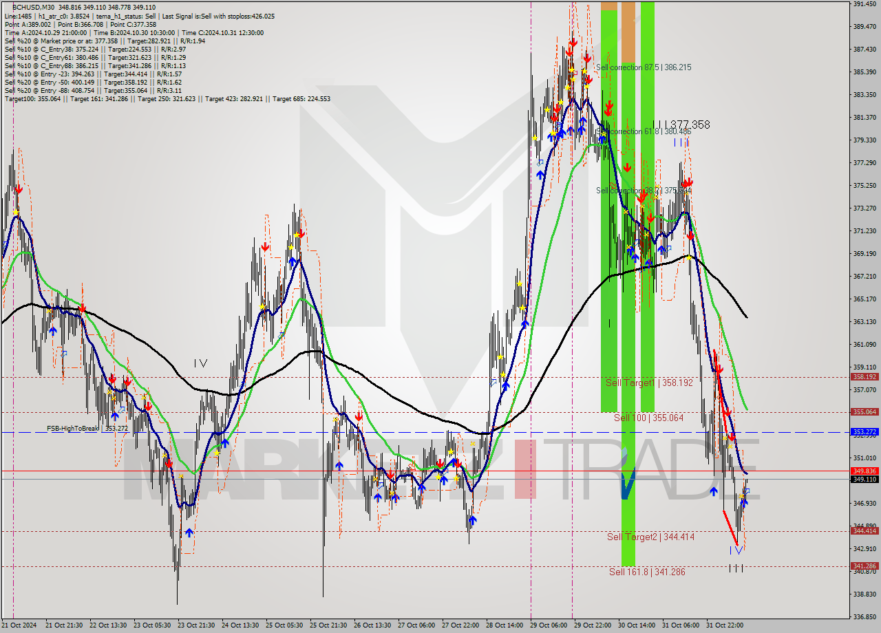Click the current price 349.110 tag on axis
The width and height of the screenshot is (881, 633).
click(x=864, y=479)
